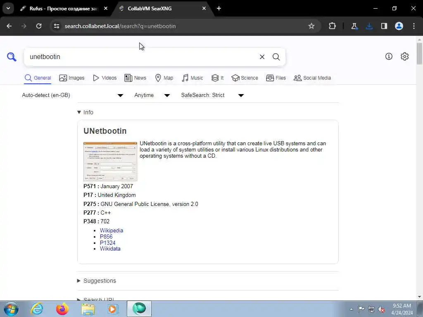
Task: Open the profile avatar menu
Action: click(x=399, y=26)
